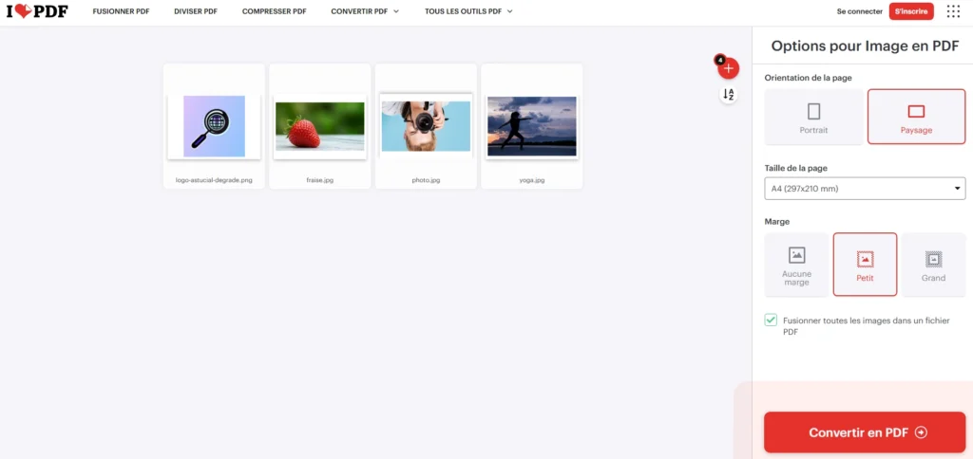
Task: Go to FUSIONNER PDF
Action: pos(121,11)
